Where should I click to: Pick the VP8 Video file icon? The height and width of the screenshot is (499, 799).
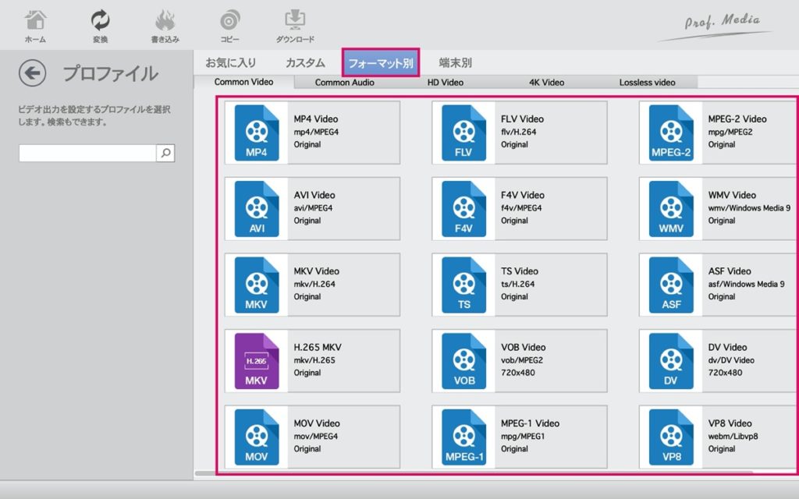(x=671, y=437)
